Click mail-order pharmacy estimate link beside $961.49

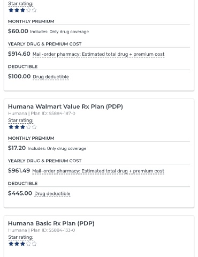click(98, 171)
